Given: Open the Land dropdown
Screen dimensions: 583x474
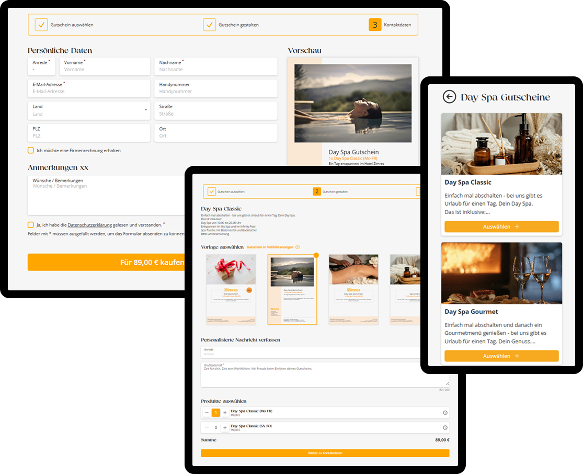Looking at the screenshot, I should [89, 110].
